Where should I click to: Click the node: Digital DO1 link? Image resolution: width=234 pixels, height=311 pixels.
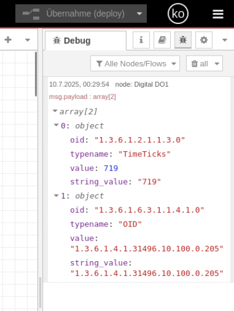coord(142,84)
